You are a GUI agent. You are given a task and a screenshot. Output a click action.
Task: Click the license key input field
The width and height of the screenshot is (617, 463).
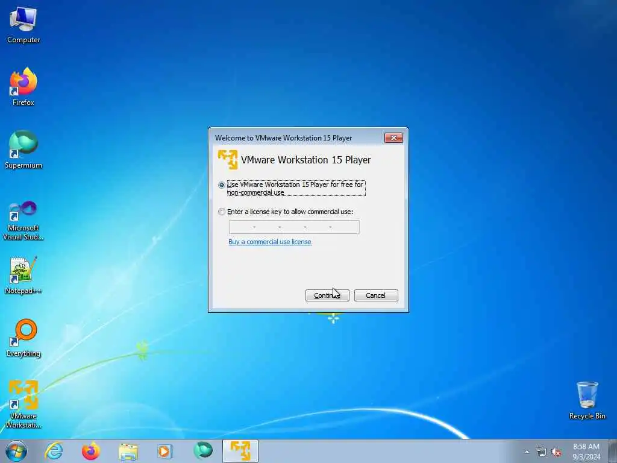point(294,227)
